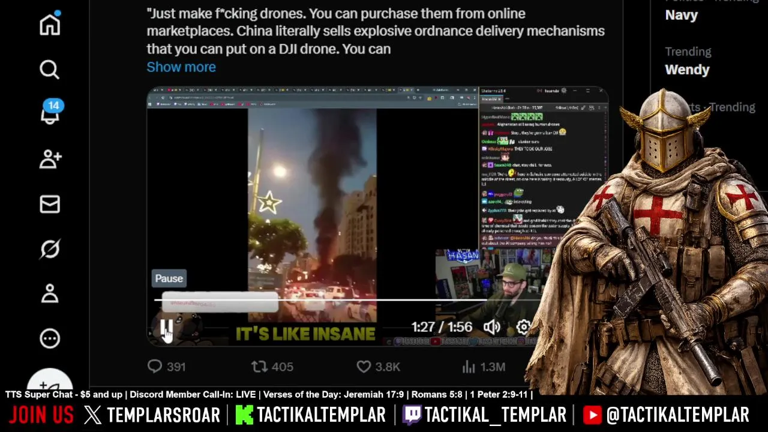Click the video timestamp 1:27 / 1:56

(442, 327)
